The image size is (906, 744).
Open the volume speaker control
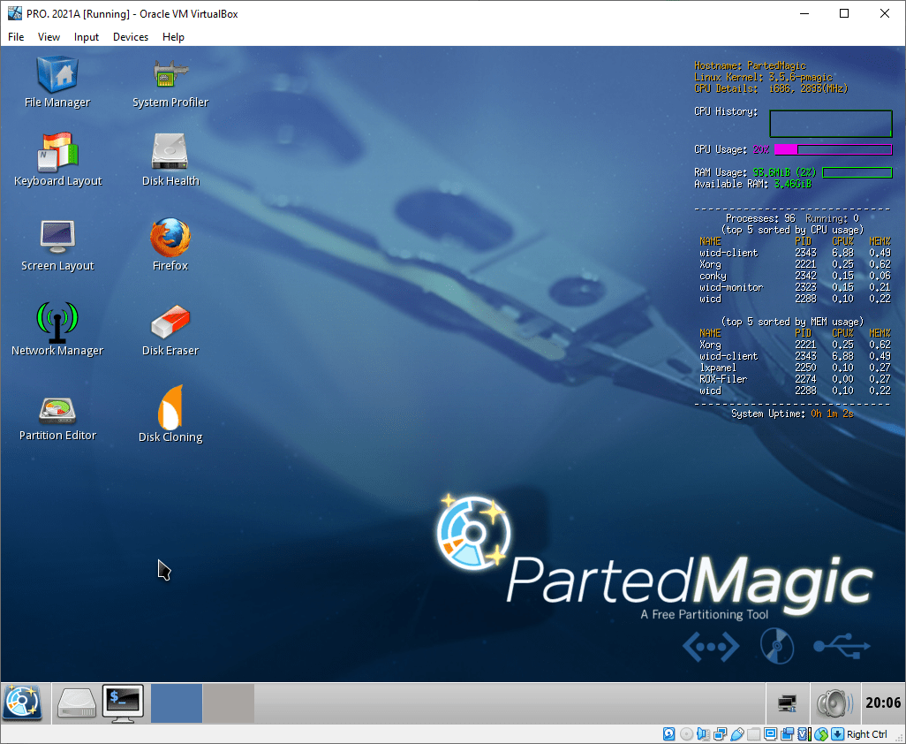[x=834, y=703]
